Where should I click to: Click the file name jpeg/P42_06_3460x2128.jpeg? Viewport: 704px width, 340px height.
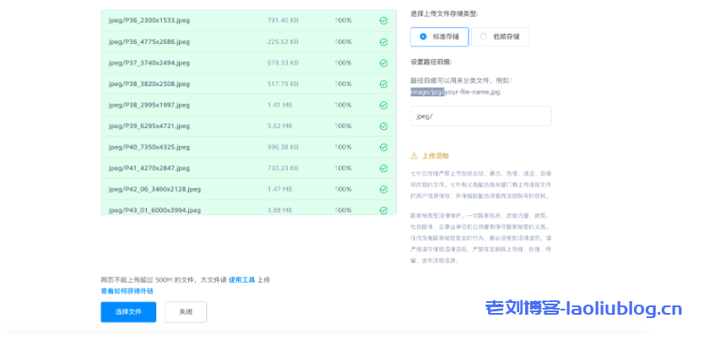pos(155,189)
